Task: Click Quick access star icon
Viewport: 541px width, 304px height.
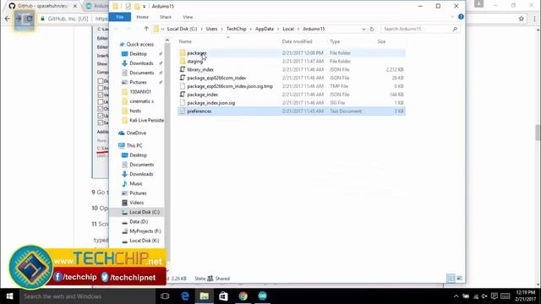Action: point(122,45)
